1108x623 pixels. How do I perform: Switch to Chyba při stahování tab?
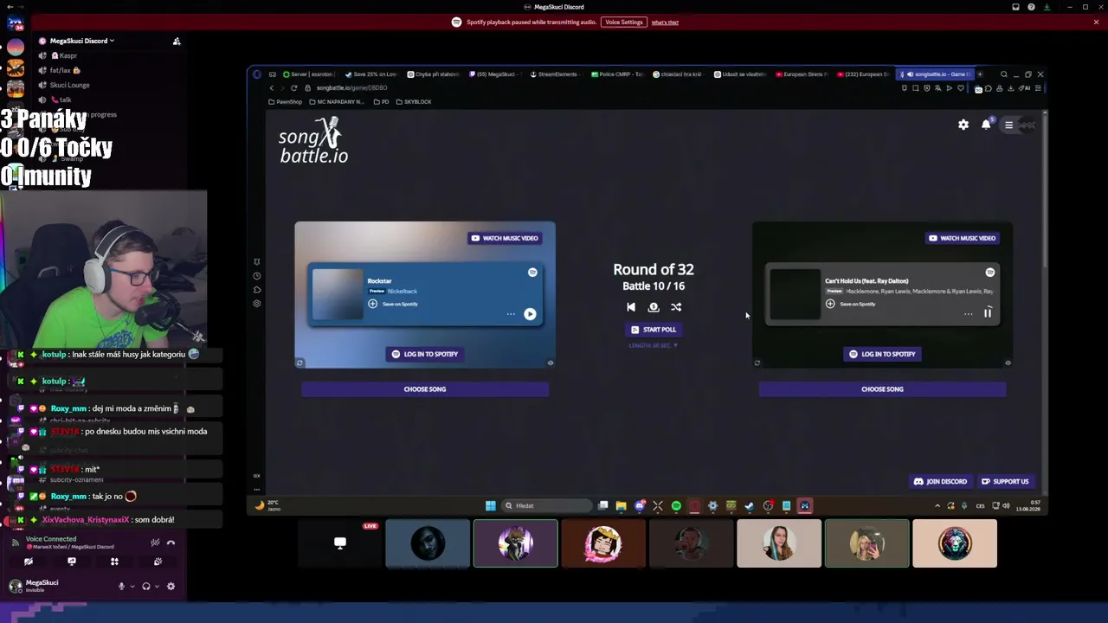point(433,74)
